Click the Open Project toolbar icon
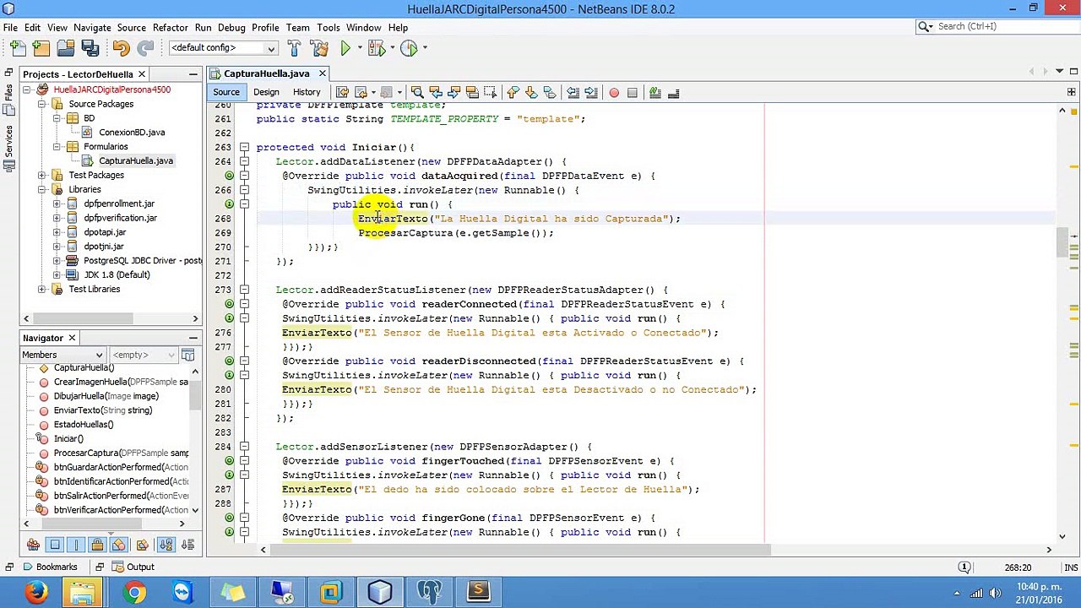The height and width of the screenshot is (608, 1081). tap(65, 48)
